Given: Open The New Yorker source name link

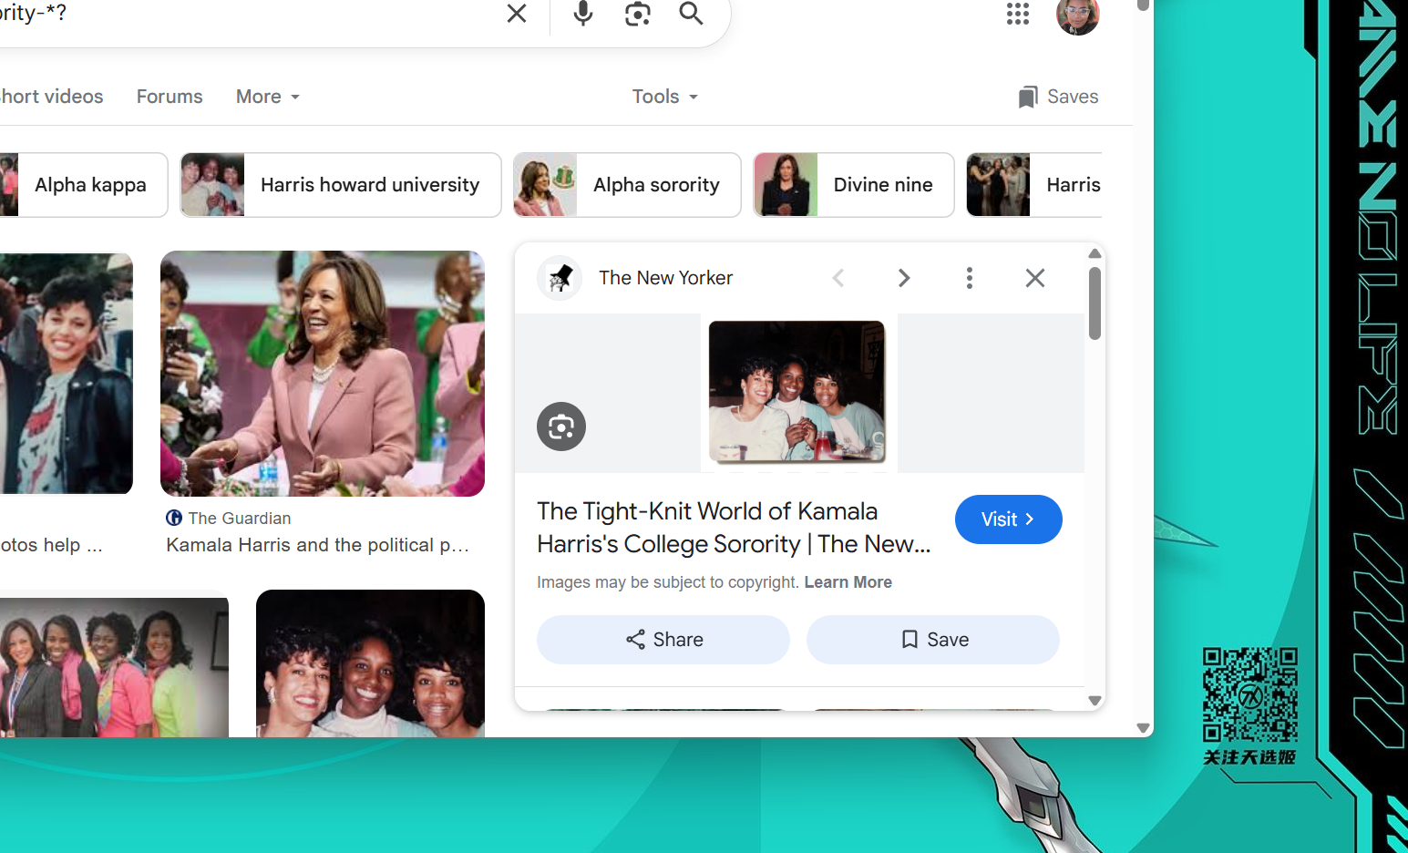Looking at the screenshot, I should click(665, 278).
